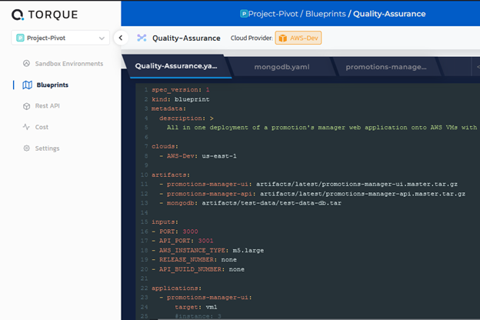Image resolution: width=480 pixels, height=320 pixels.
Task: Click the Quality-Assurance blueprint icon
Action: (142, 38)
